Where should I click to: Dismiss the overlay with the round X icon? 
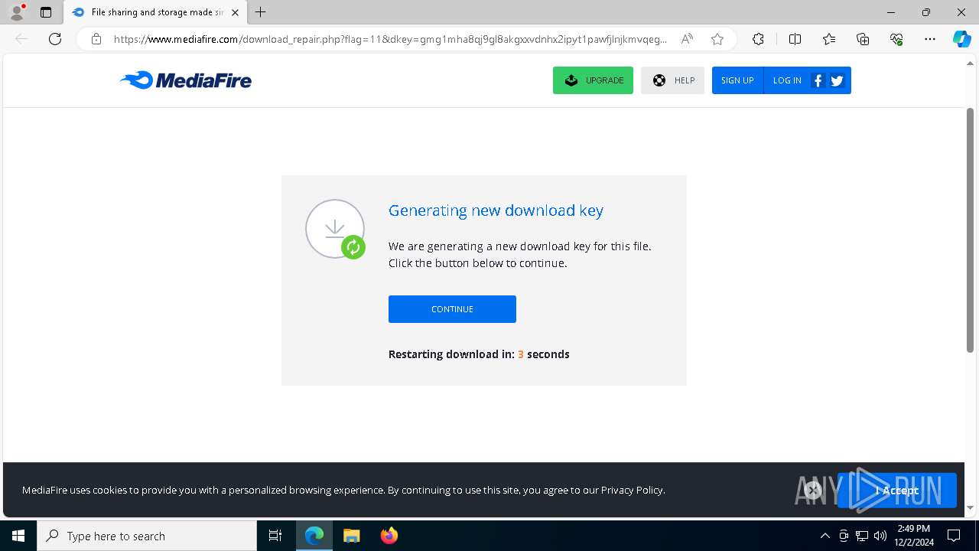pyautogui.click(x=813, y=490)
